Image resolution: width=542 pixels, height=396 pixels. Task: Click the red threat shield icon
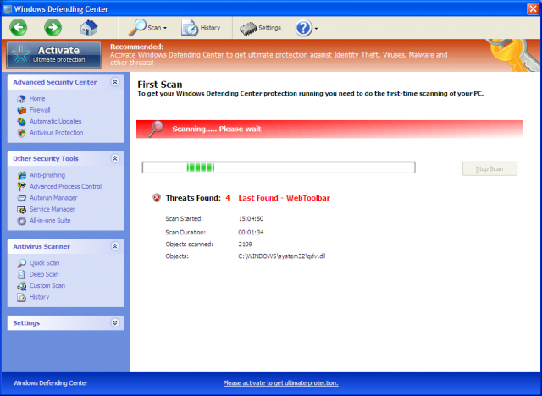[x=157, y=198]
